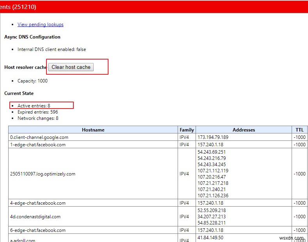Click the Hostname column header

click(93, 130)
